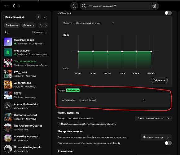Open the Browse icon in search bar
Screen dimensions: 180x155
click(x=154, y=6)
